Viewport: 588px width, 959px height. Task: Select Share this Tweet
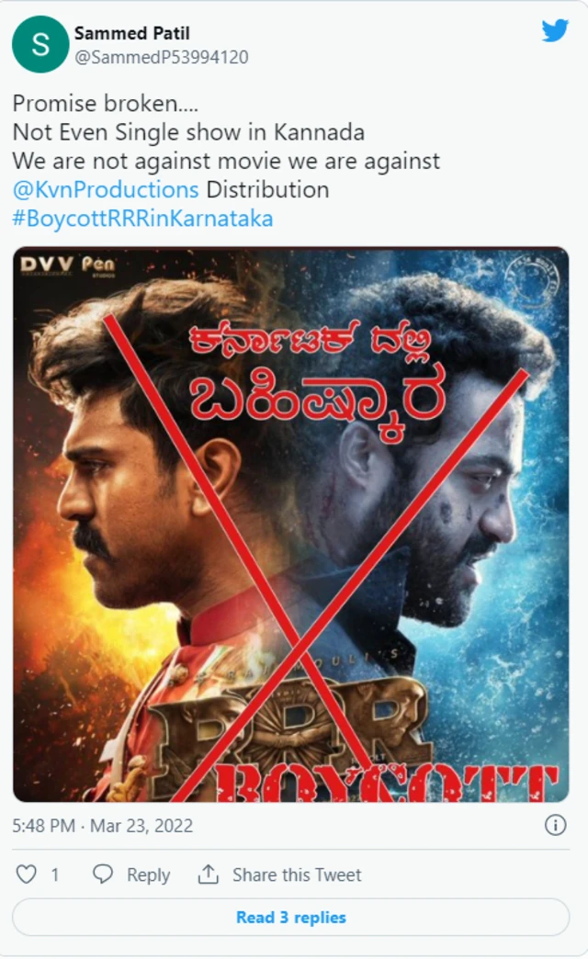click(x=297, y=874)
